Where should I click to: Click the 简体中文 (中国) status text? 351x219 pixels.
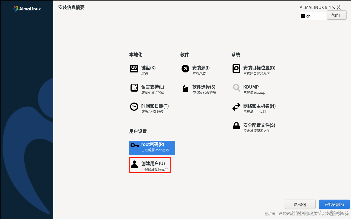(153, 93)
